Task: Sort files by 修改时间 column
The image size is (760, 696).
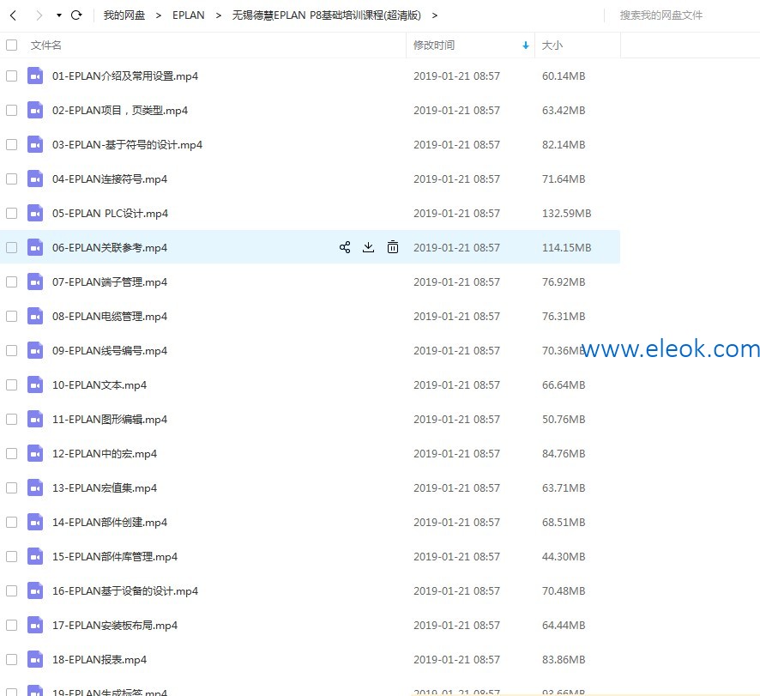Action: tap(434, 45)
